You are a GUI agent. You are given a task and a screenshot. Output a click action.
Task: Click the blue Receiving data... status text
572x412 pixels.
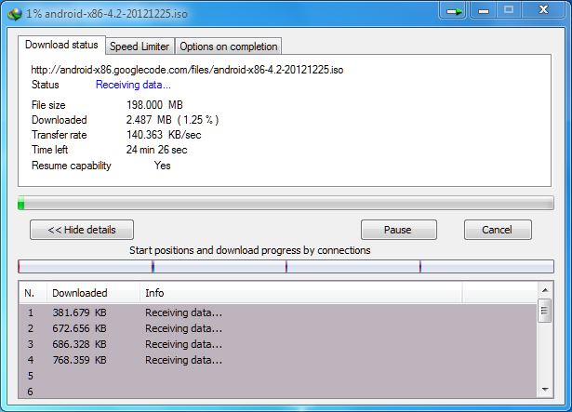click(133, 85)
